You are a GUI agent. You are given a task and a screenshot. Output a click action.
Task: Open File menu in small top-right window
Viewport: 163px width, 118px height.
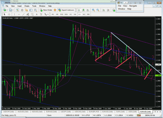tap(119, 6)
